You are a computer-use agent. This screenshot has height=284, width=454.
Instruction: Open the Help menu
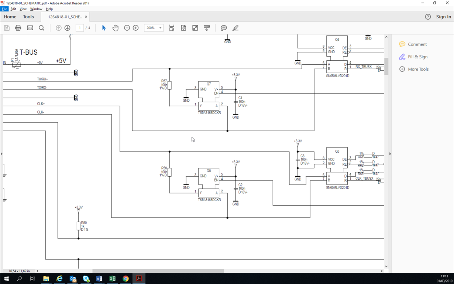[x=49, y=9]
